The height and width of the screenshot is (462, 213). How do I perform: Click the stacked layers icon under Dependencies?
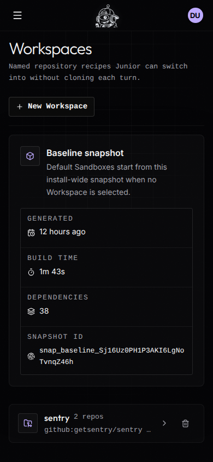pos(31,311)
